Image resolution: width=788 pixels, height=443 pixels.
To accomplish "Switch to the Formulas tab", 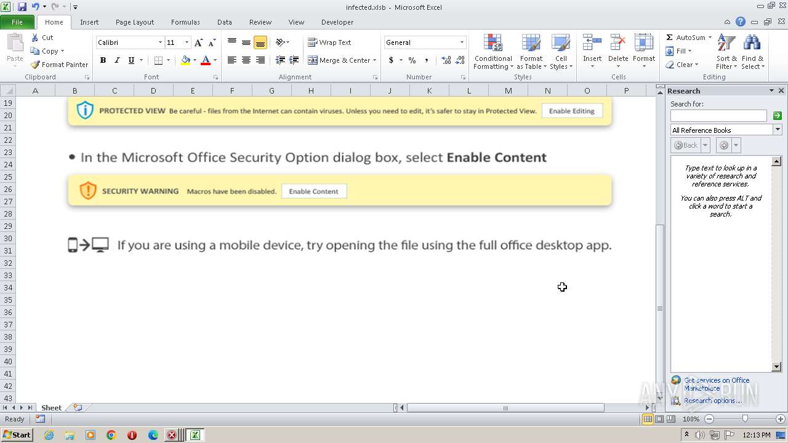I will [x=185, y=22].
